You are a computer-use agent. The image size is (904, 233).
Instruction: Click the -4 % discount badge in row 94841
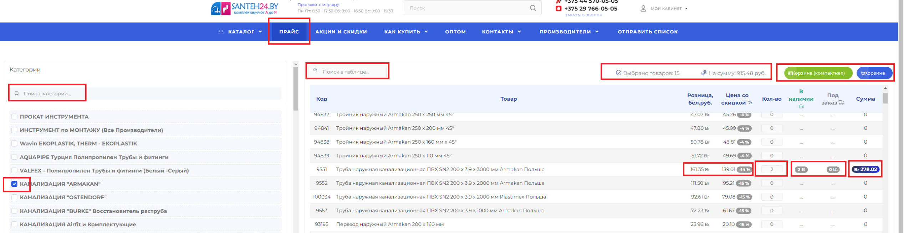[x=744, y=128]
